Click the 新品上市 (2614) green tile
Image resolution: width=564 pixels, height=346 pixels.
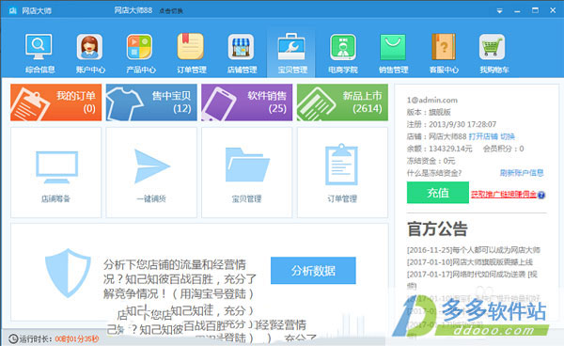342,102
